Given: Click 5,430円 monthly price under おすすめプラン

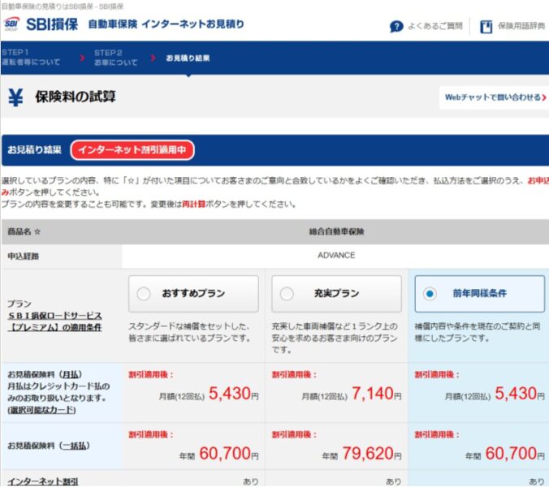Looking at the screenshot, I should coord(234,394).
